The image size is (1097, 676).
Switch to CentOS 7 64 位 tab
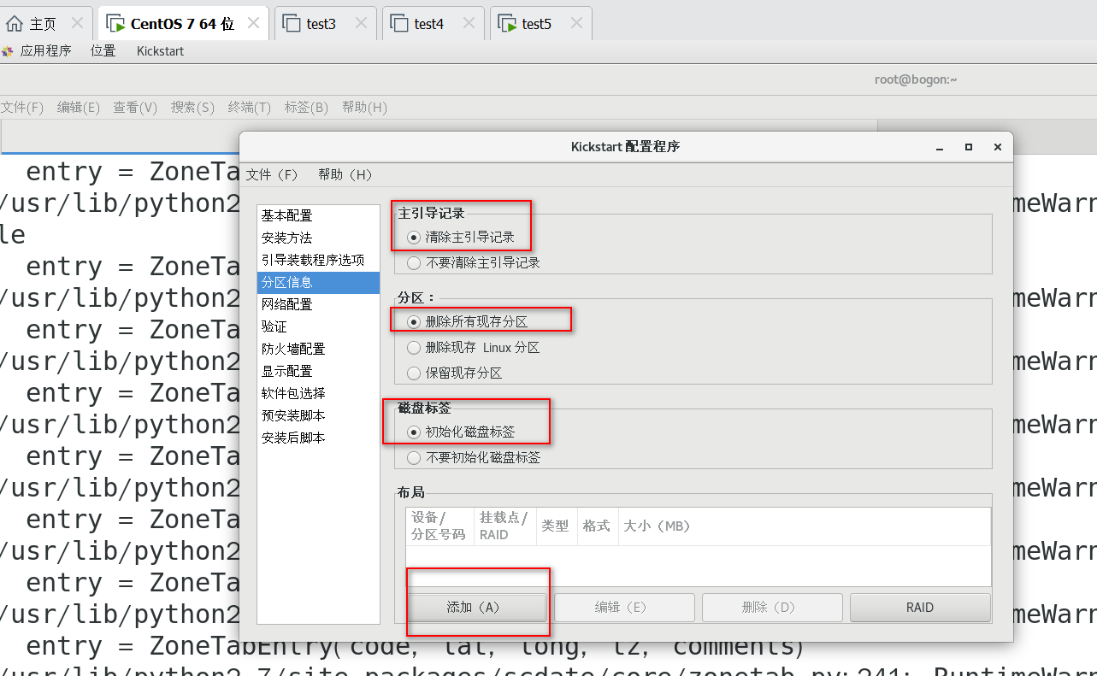[182, 24]
